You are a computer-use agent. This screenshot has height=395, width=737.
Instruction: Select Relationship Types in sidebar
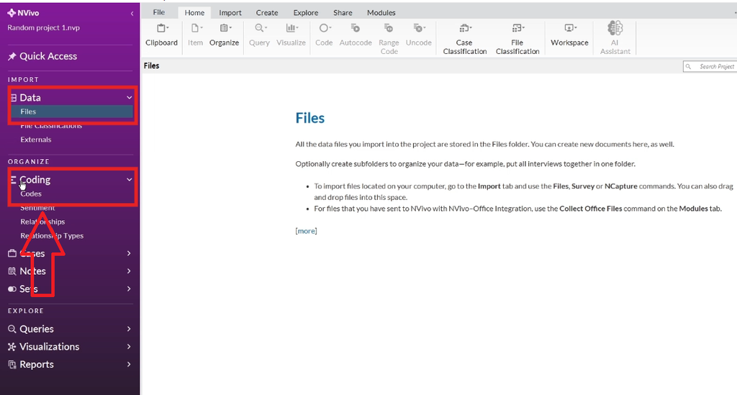point(52,236)
